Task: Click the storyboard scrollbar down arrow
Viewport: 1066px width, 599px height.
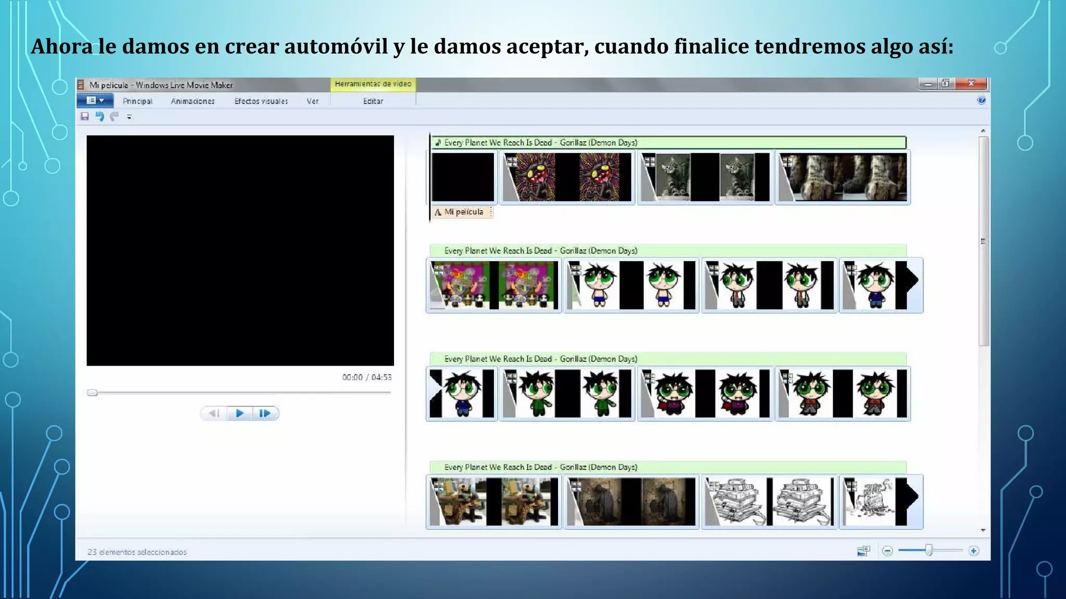Action: pos(983,530)
